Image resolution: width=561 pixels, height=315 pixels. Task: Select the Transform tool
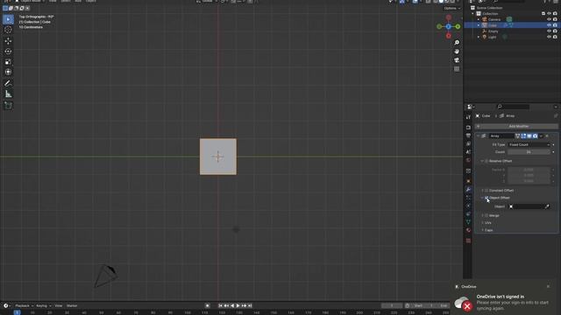[x=8, y=72]
